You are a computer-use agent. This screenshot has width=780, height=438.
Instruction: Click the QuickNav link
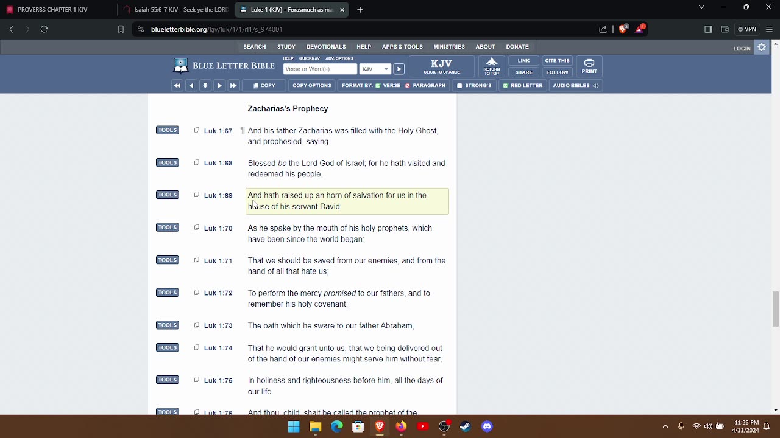(x=310, y=58)
